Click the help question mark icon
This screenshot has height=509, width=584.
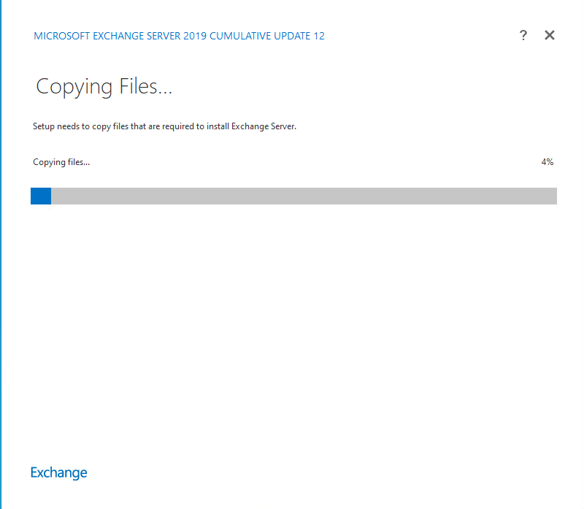pos(523,36)
